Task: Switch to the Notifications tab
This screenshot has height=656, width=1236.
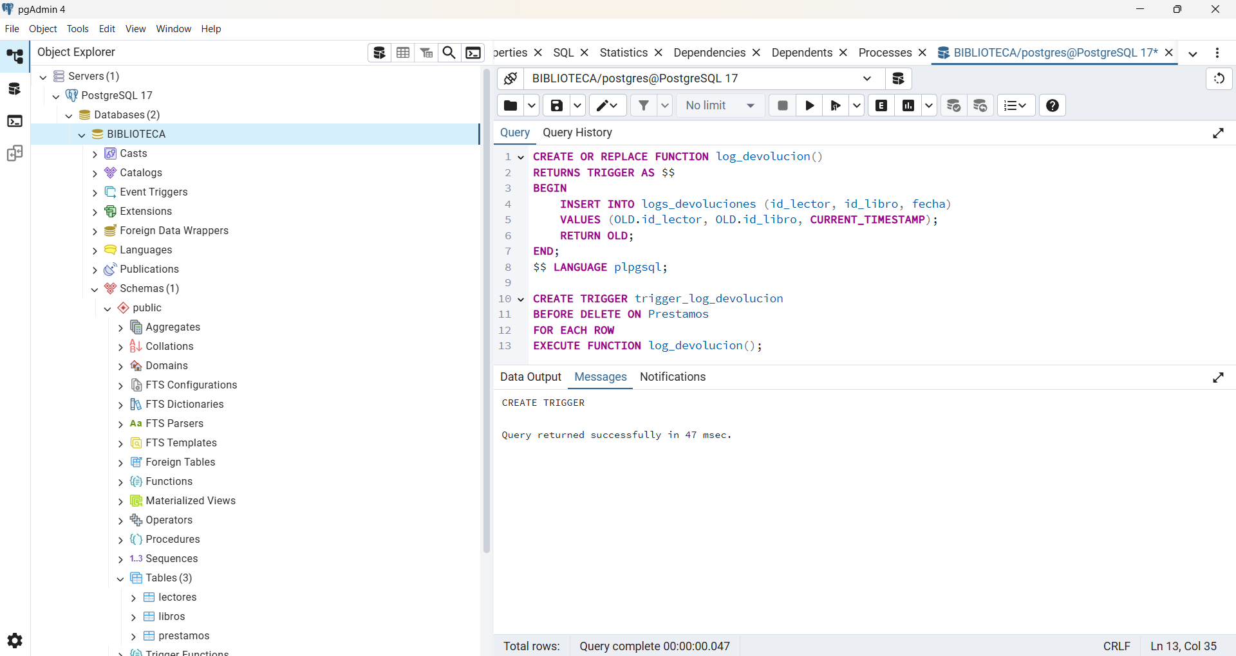Action: coord(673,377)
